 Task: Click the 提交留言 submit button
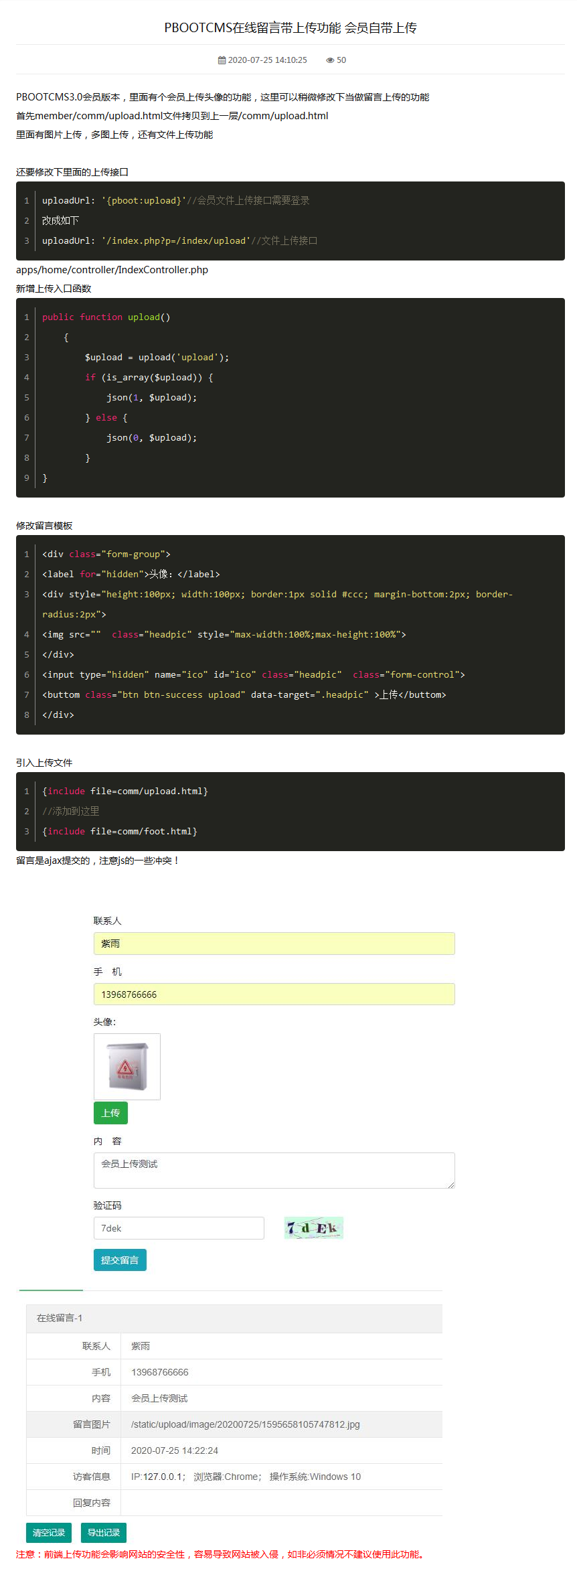coord(120,1260)
